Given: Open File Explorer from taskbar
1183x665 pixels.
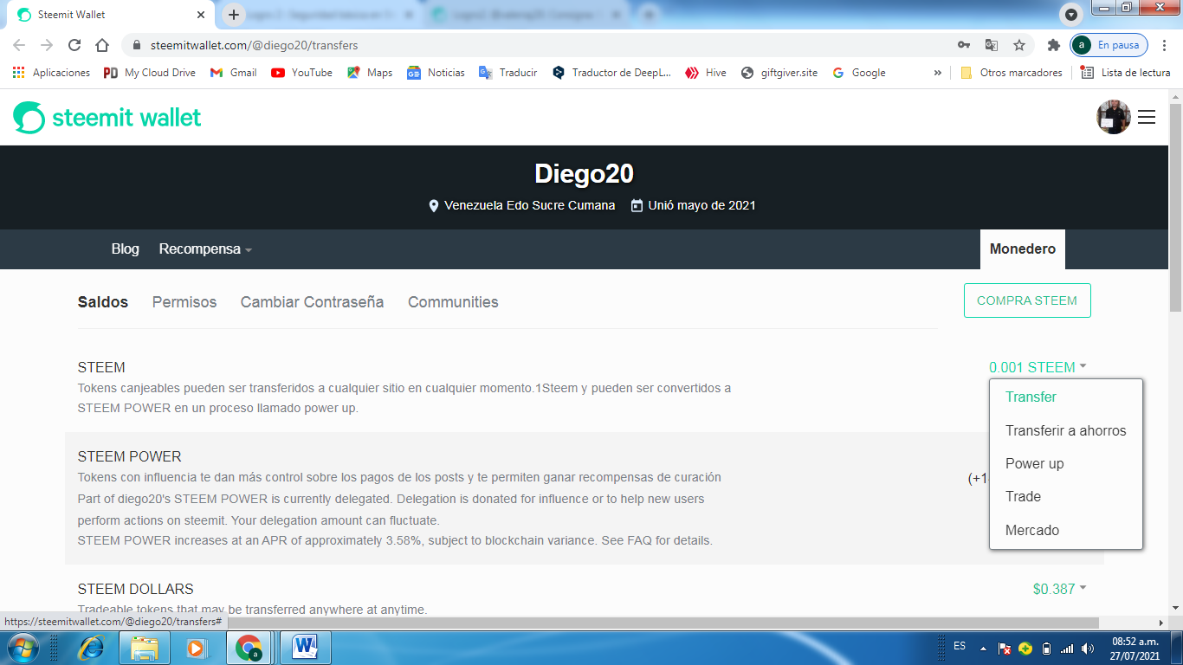Looking at the screenshot, I should 144,648.
